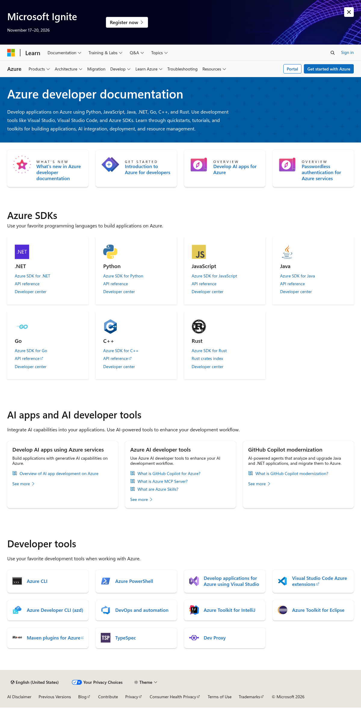
Task: Open the Topics dropdown menu
Action: click(159, 53)
